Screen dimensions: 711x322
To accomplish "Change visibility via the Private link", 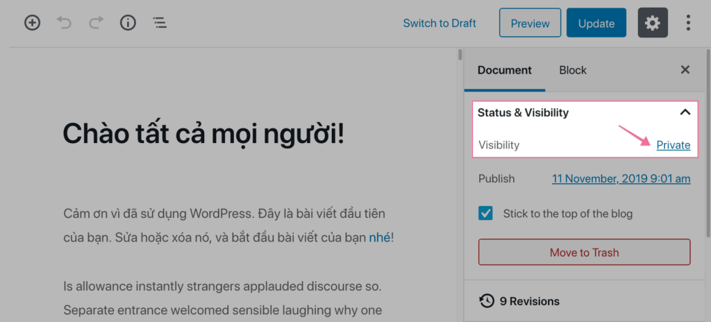I will pos(674,145).
